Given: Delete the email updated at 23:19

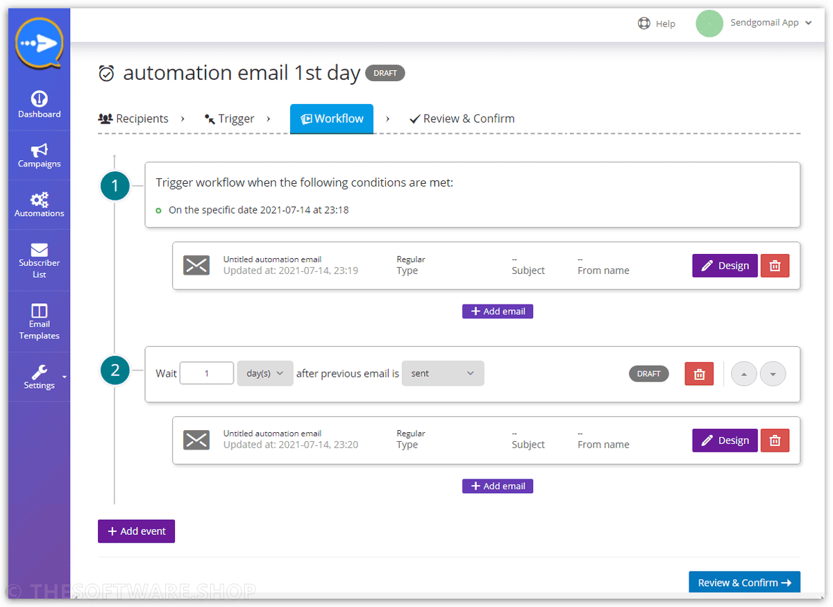Looking at the screenshot, I should [775, 266].
